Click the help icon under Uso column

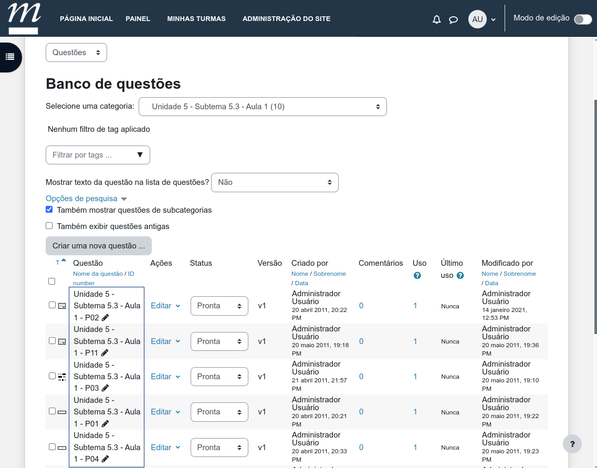(417, 275)
